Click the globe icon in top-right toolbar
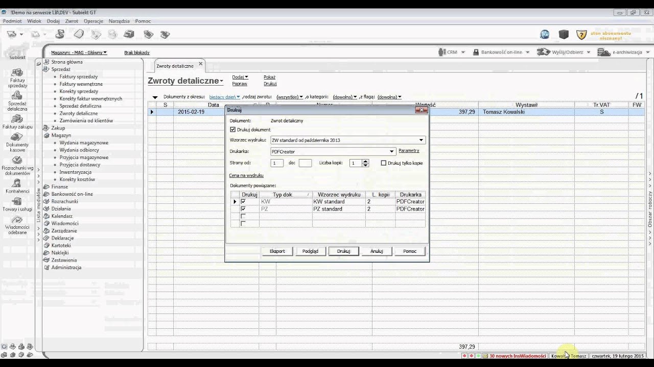The height and width of the screenshot is (367, 654). [545, 34]
